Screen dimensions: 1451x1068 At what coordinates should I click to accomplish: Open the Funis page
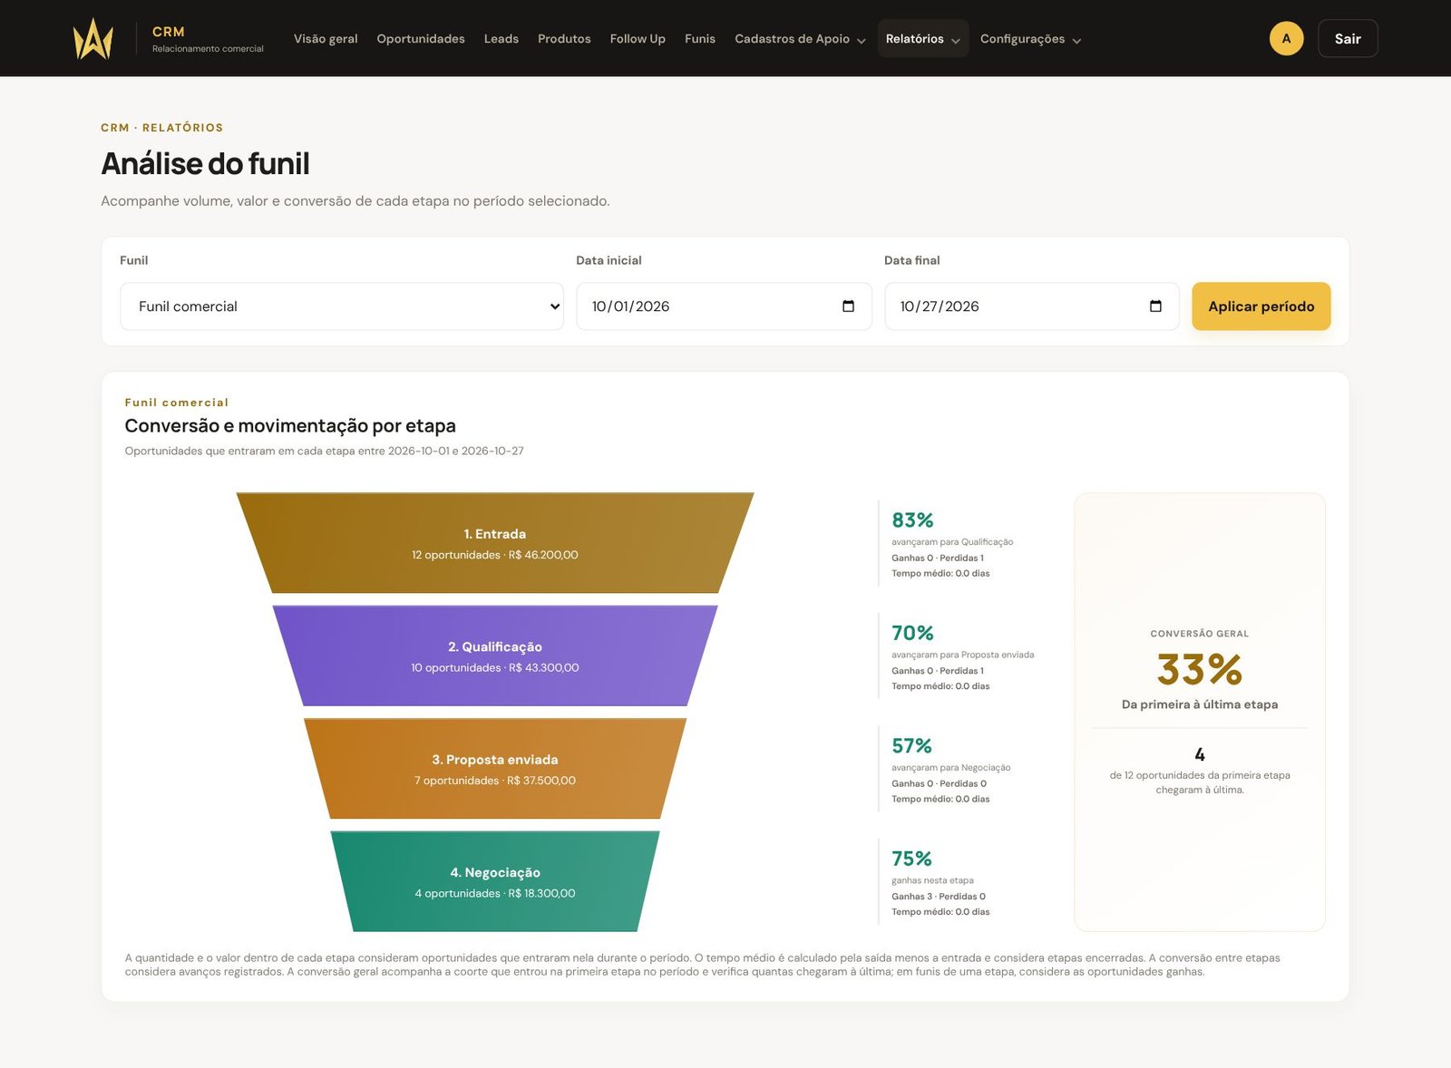tap(700, 39)
